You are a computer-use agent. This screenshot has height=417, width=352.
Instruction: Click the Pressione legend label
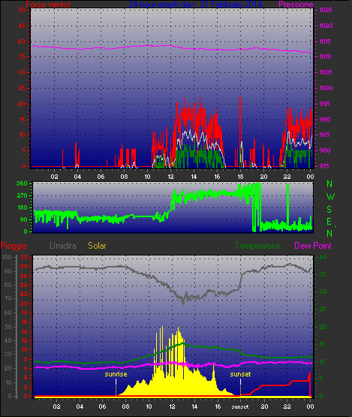[x=296, y=5]
